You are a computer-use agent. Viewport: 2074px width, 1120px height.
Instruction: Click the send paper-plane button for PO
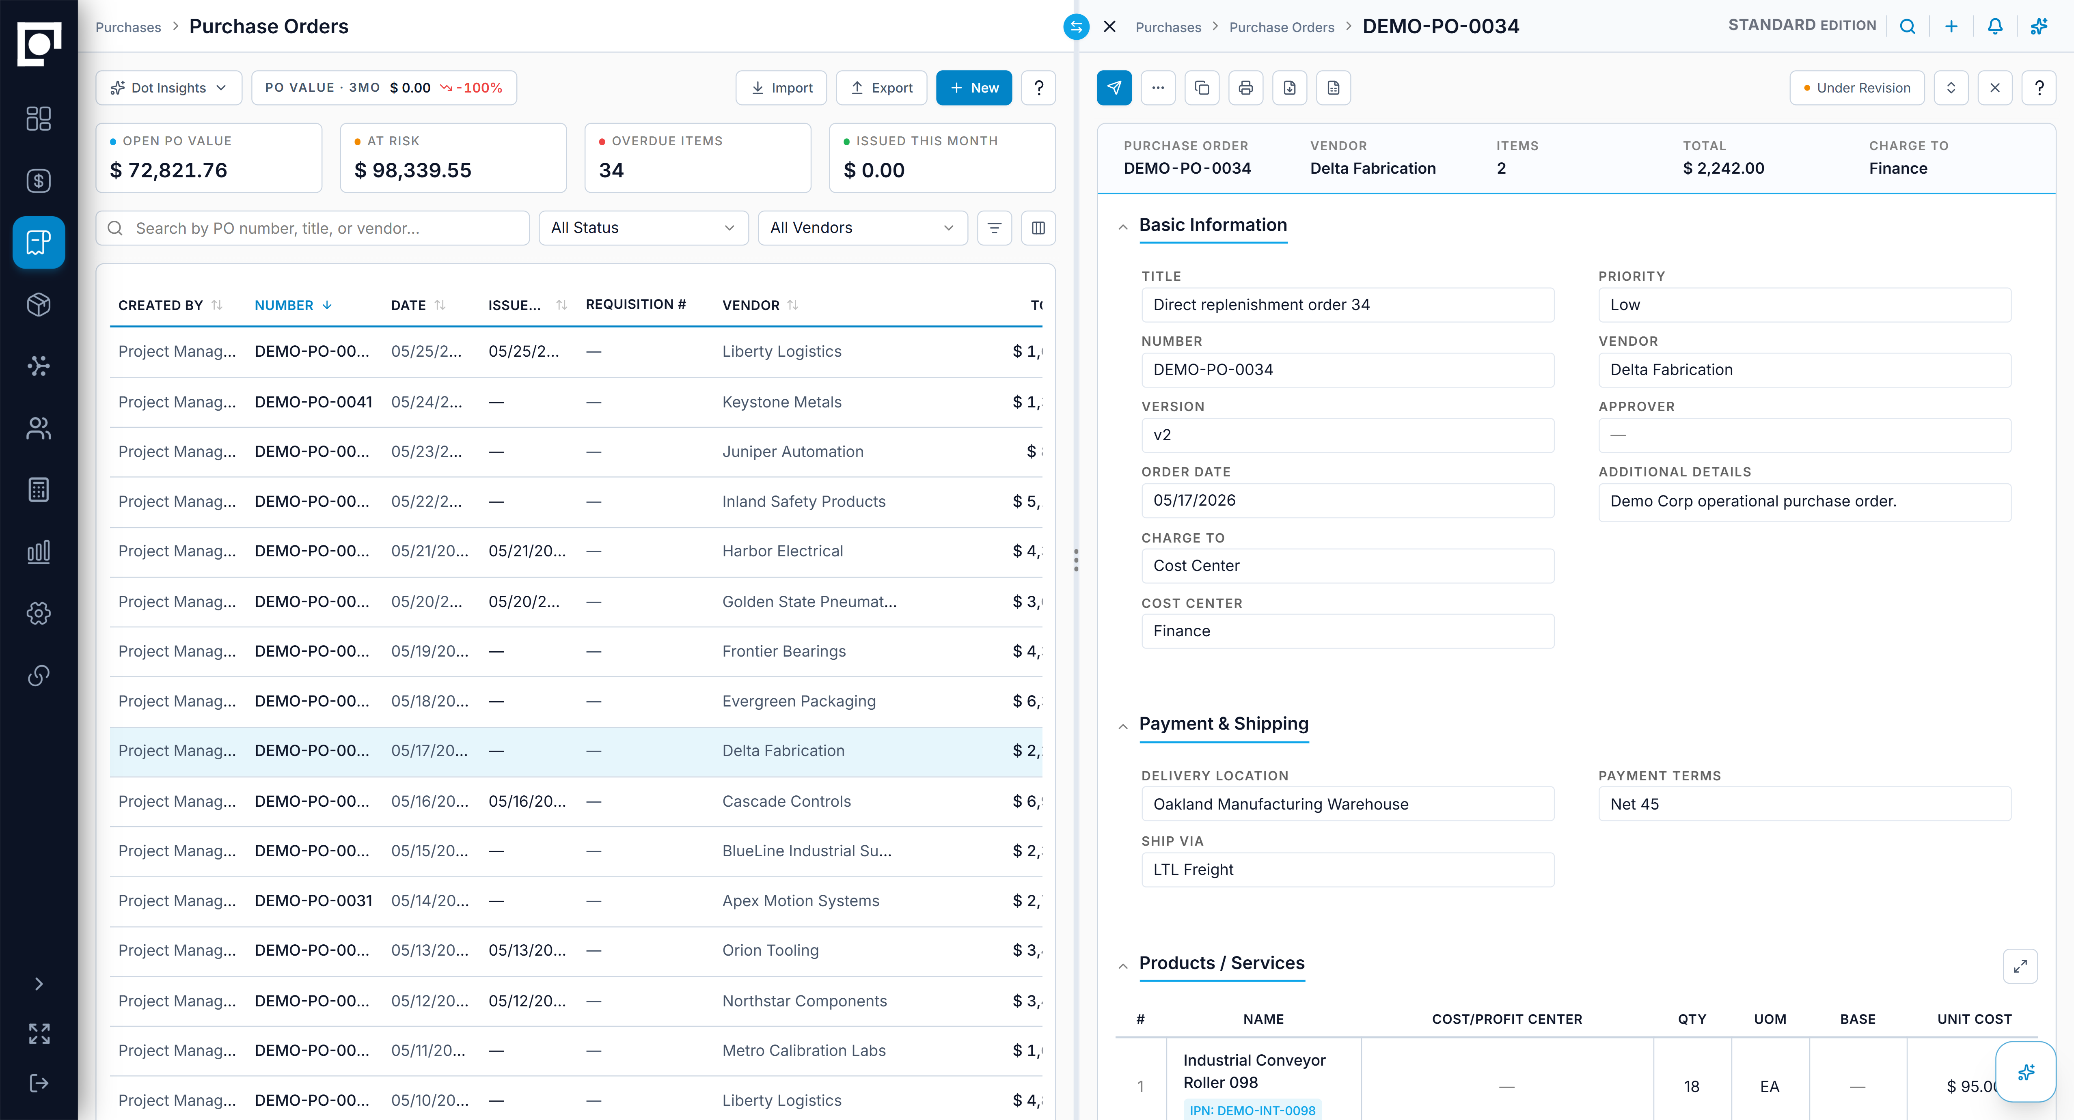click(1114, 88)
